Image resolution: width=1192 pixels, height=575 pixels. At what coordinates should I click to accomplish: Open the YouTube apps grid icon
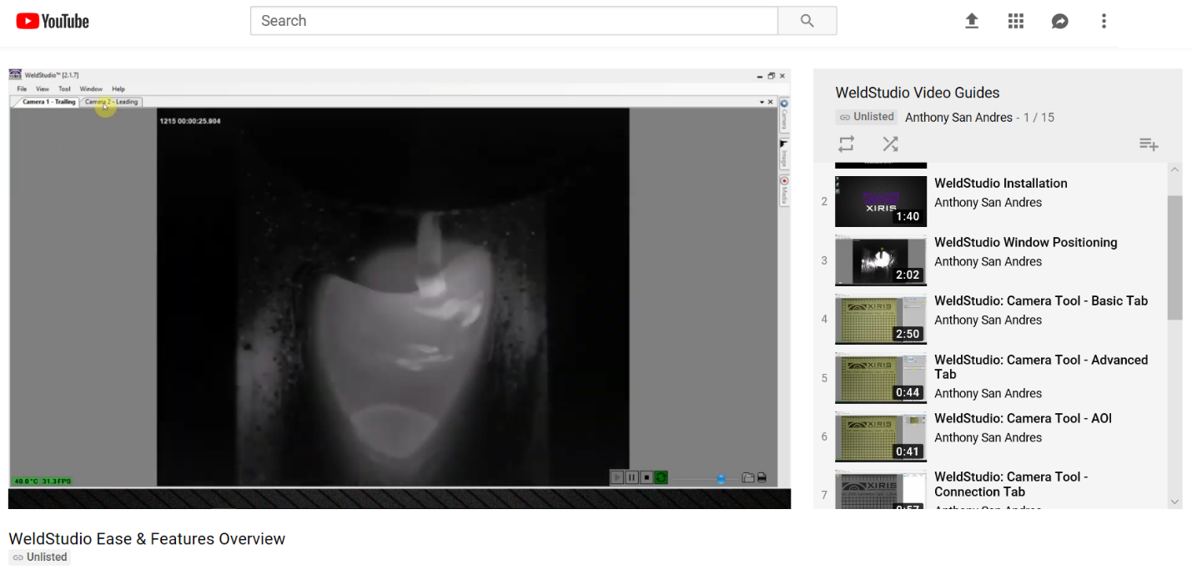(x=1015, y=21)
